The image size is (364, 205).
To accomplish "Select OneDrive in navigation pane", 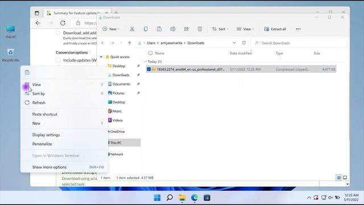I will [x=118, y=132].
